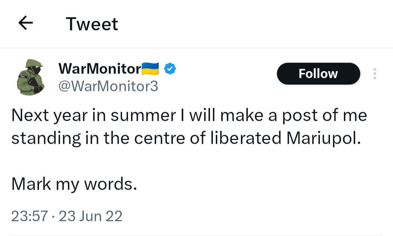
Task: Tap the 'Mark my words.' line
Action: 74,184
